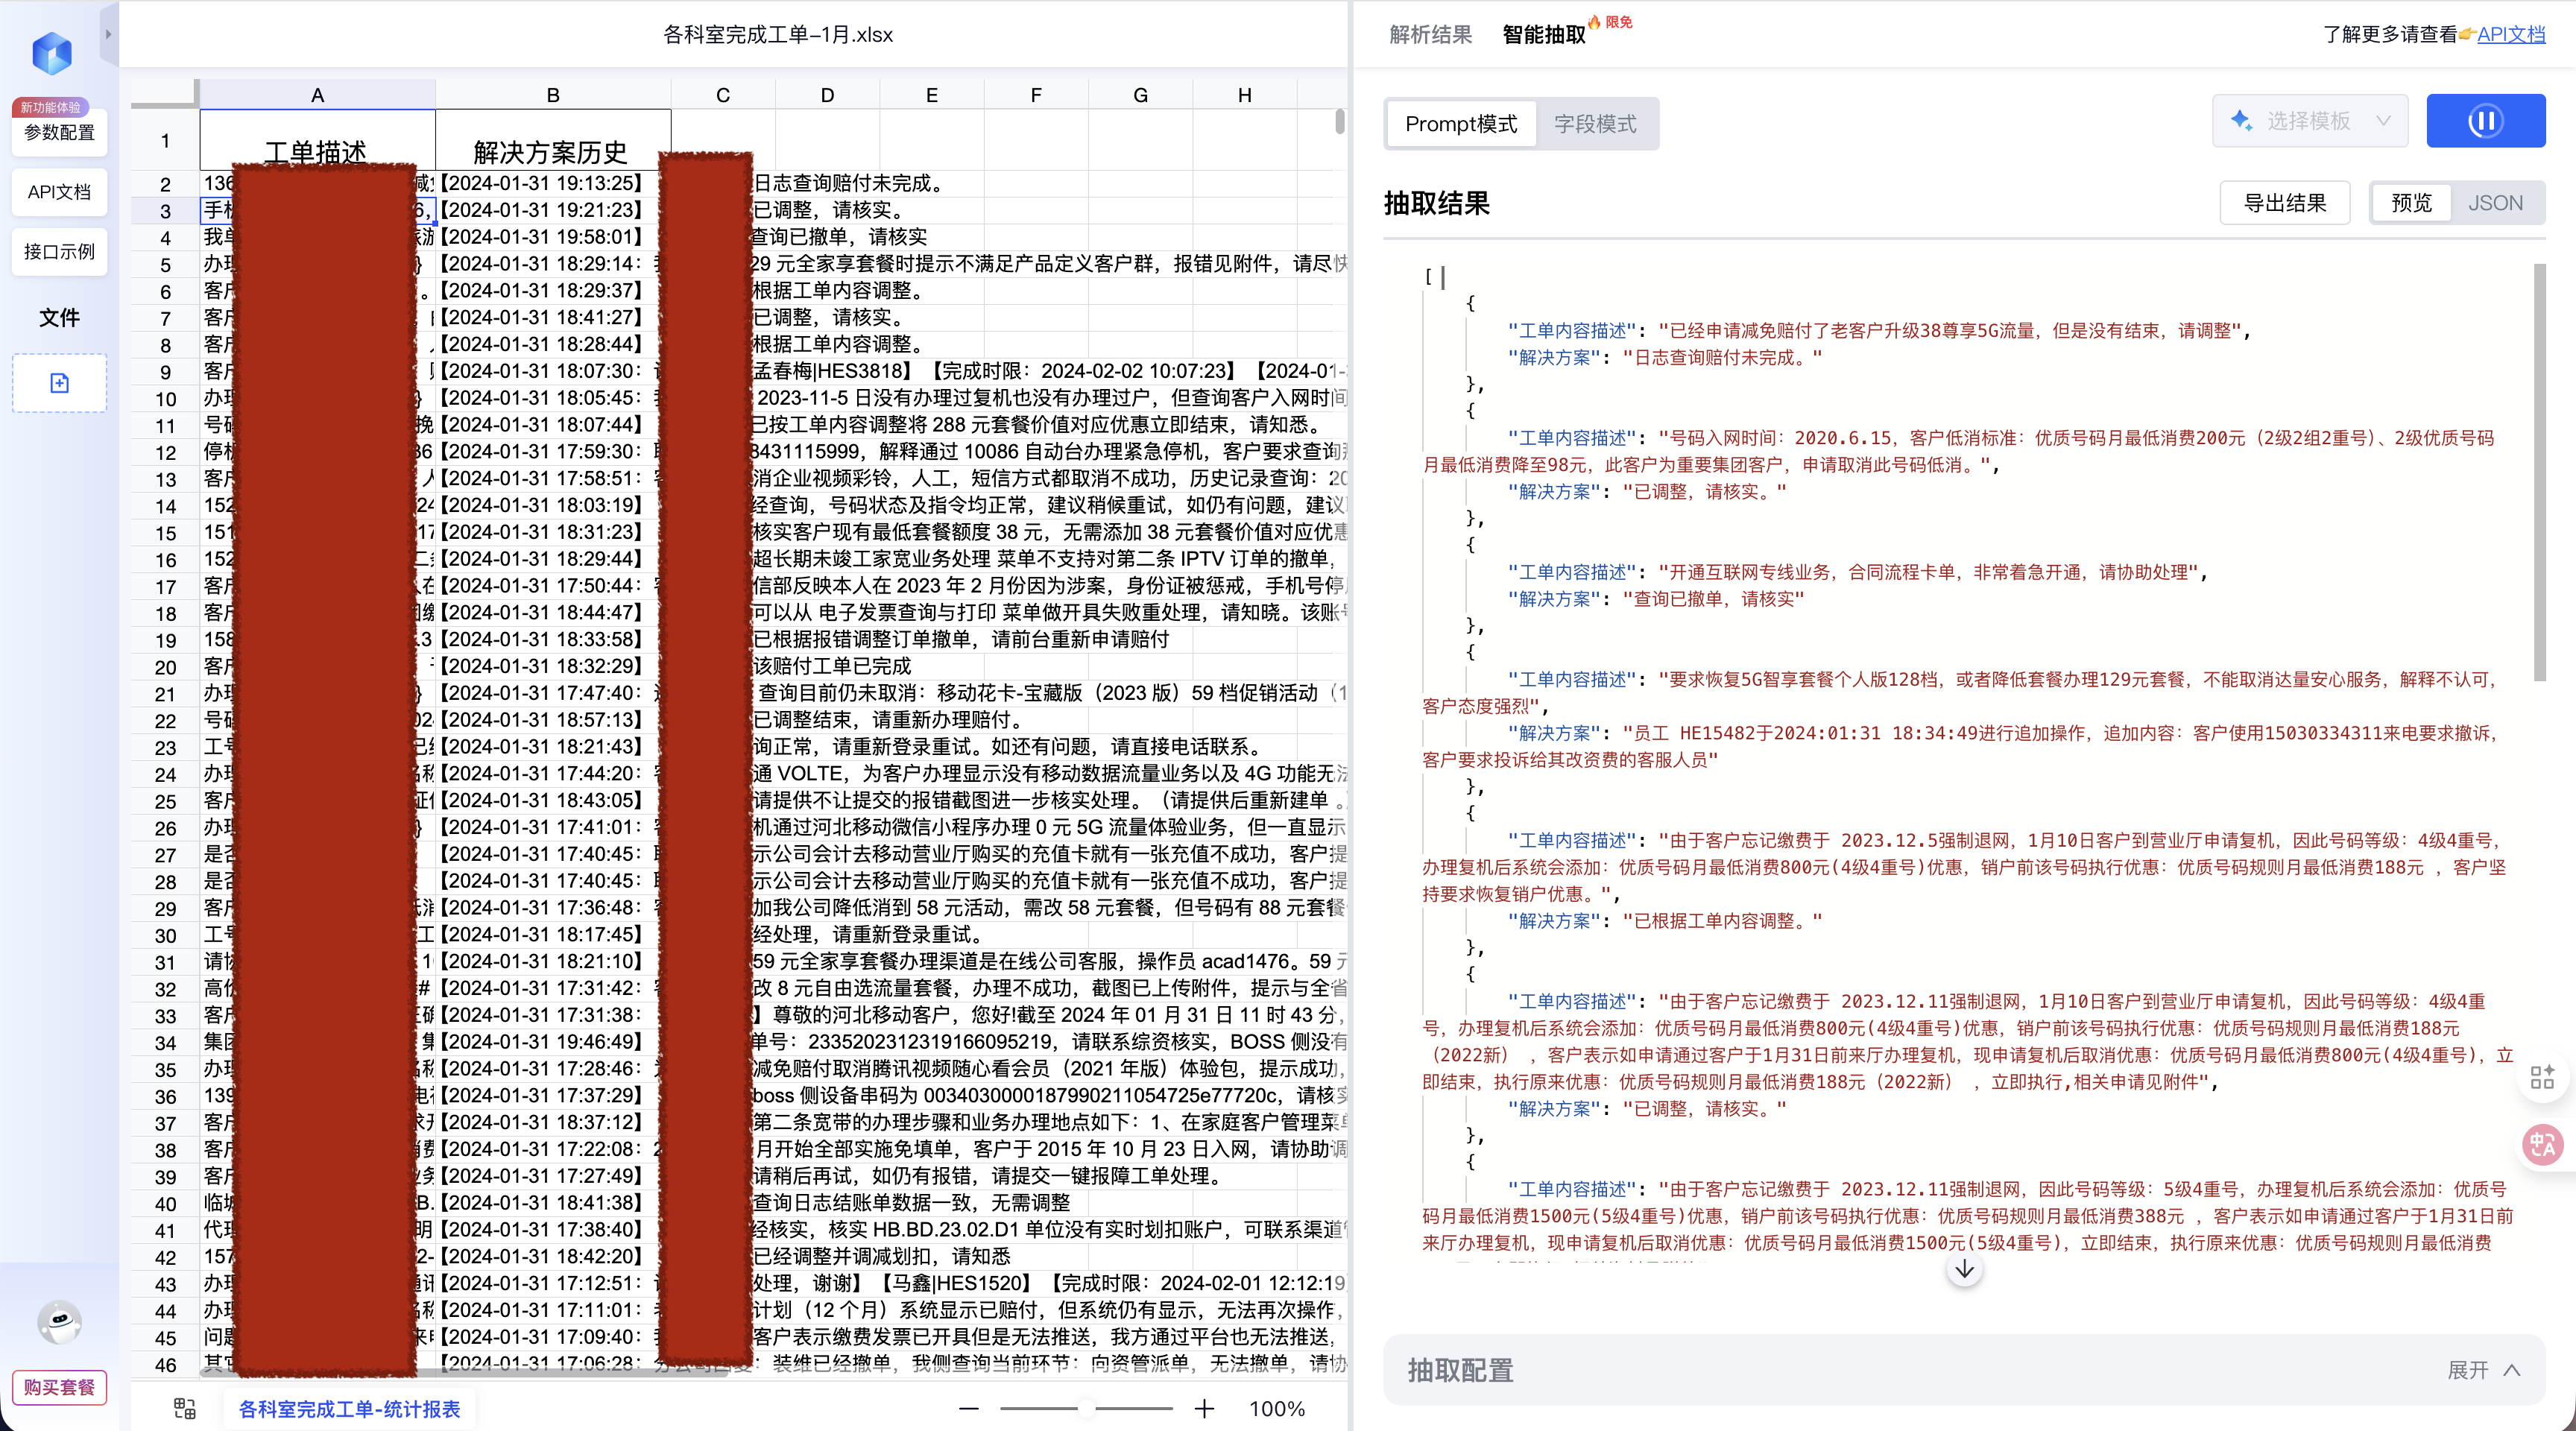Open the AI assistant robot icon
The image size is (2576, 1431).
click(59, 1322)
